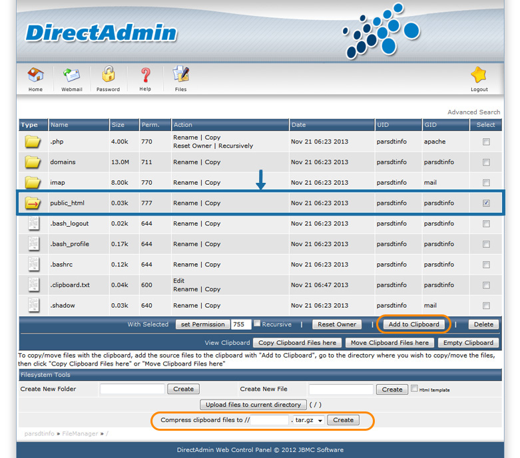520x458 pixels.
Task: Click the .clipboard.txt file icon
Action: click(33, 285)
